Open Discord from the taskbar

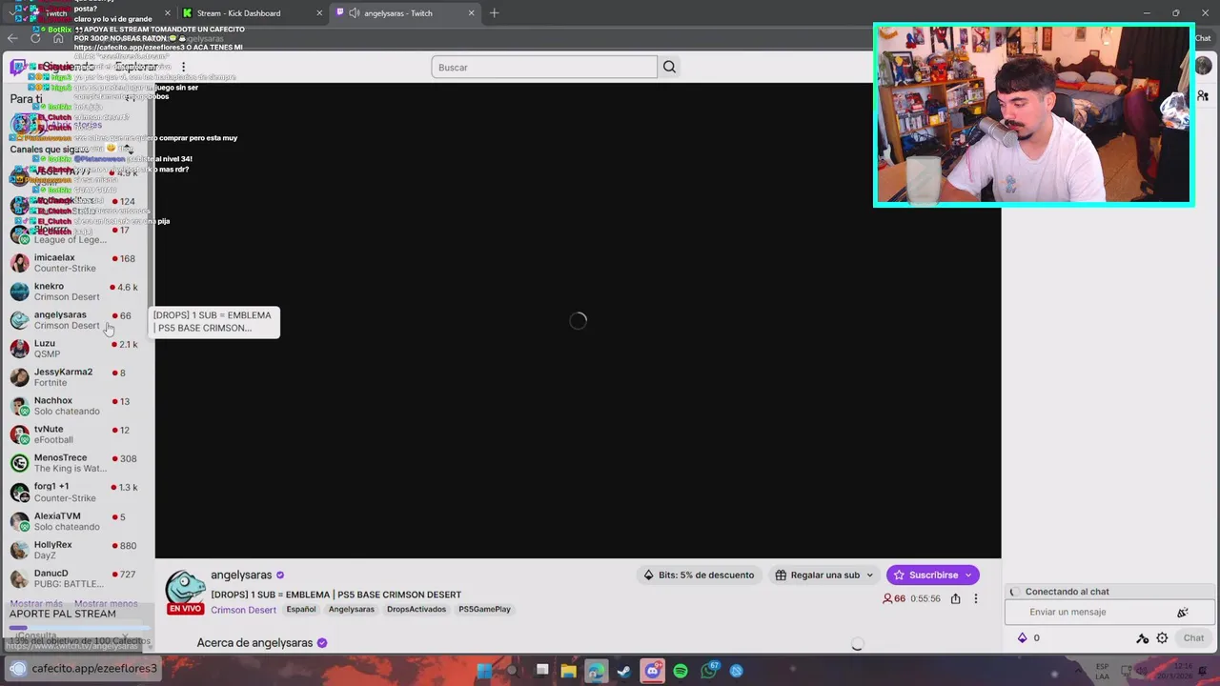click(652, 671)
